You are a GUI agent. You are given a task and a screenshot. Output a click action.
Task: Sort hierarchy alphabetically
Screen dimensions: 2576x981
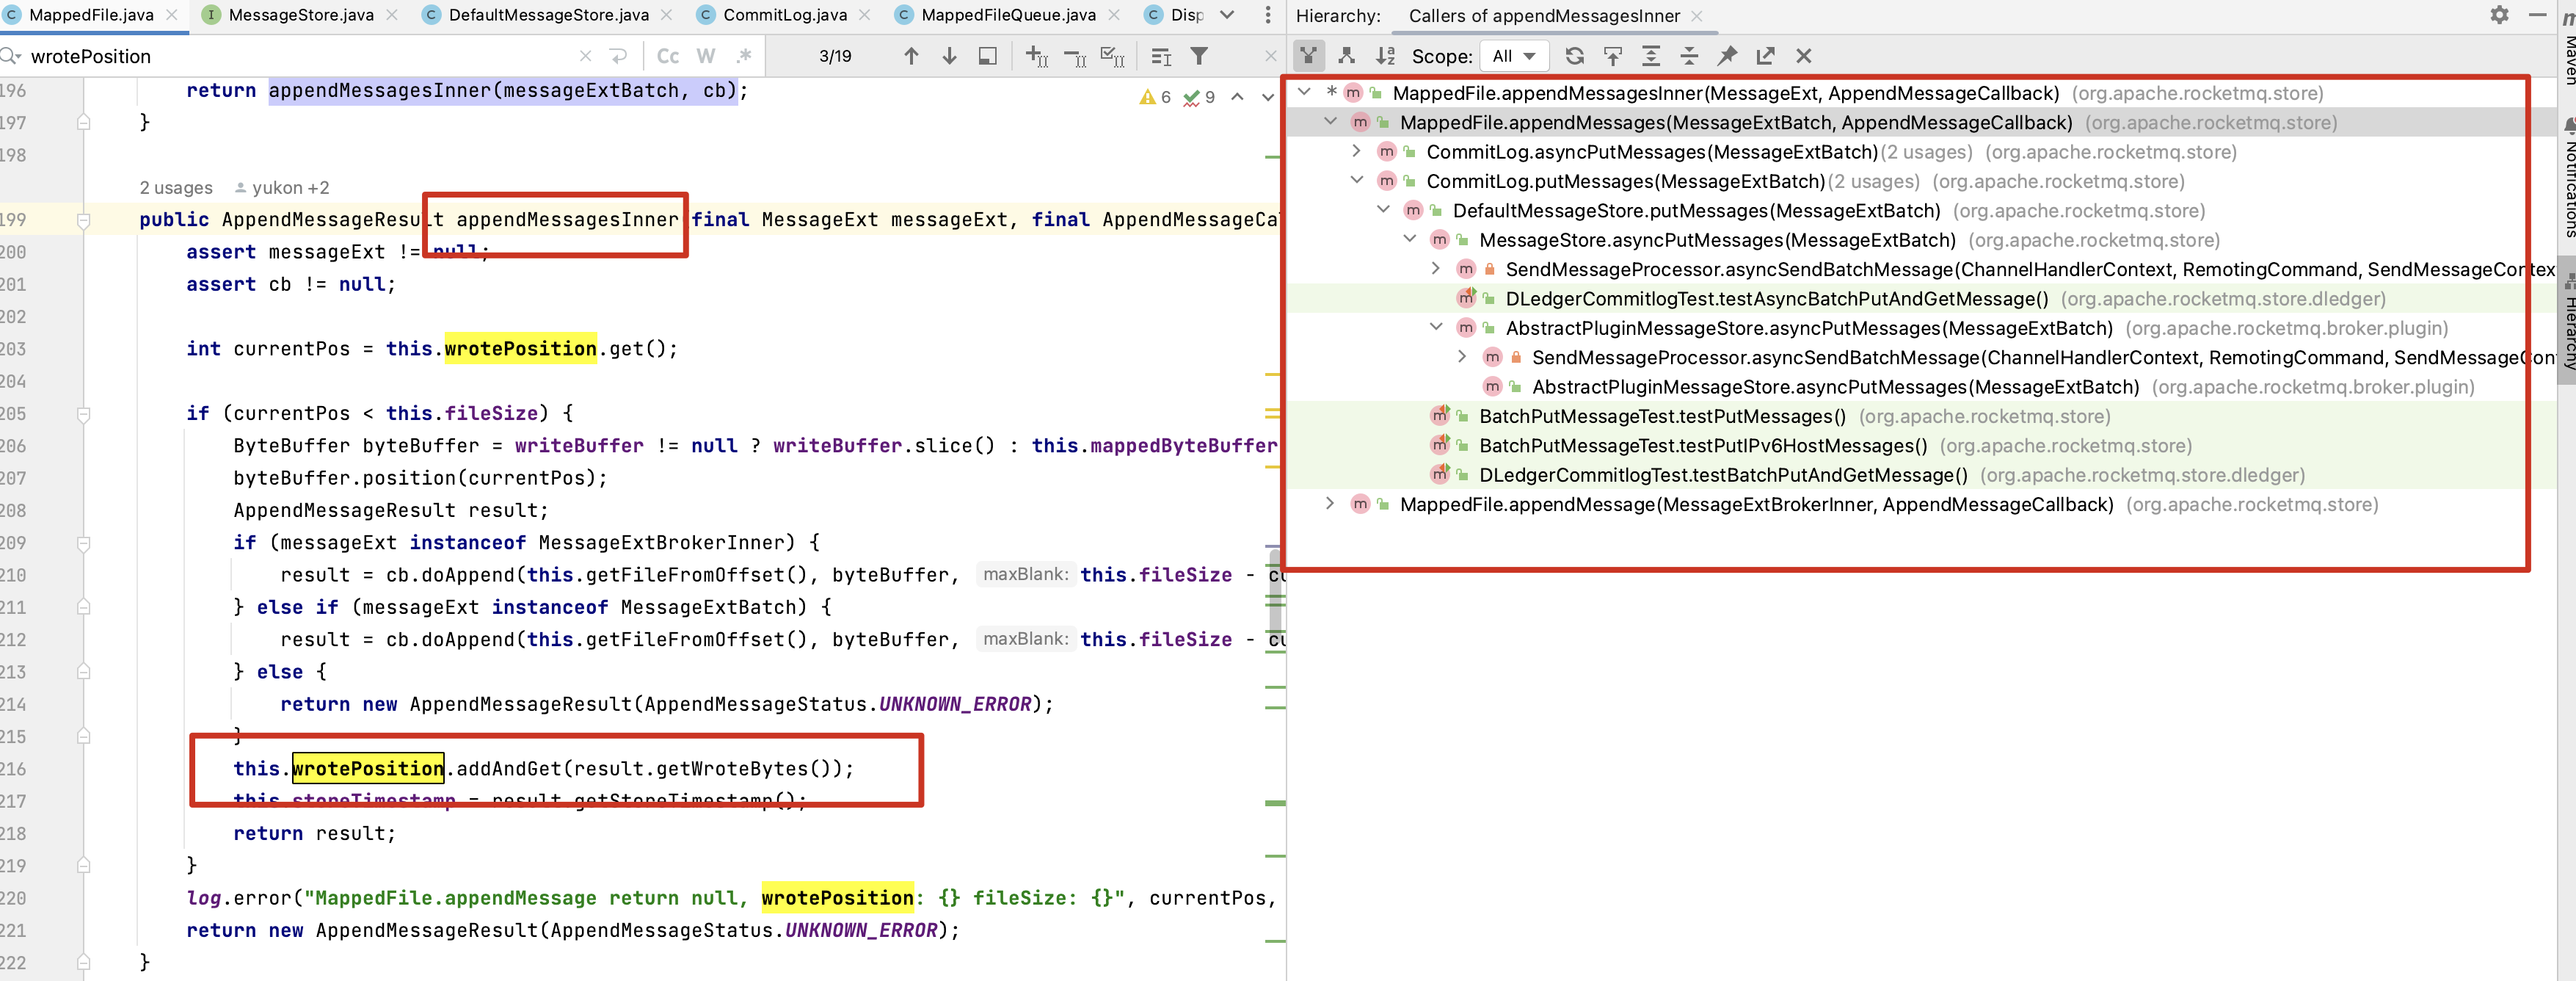coord(1385,56)
